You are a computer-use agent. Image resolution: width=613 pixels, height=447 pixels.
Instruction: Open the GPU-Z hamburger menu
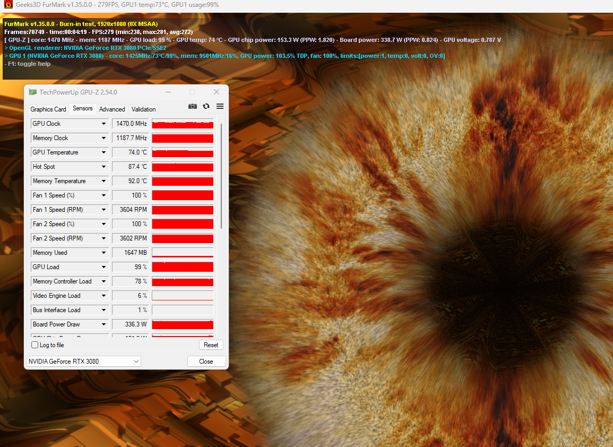coord(220,106)
